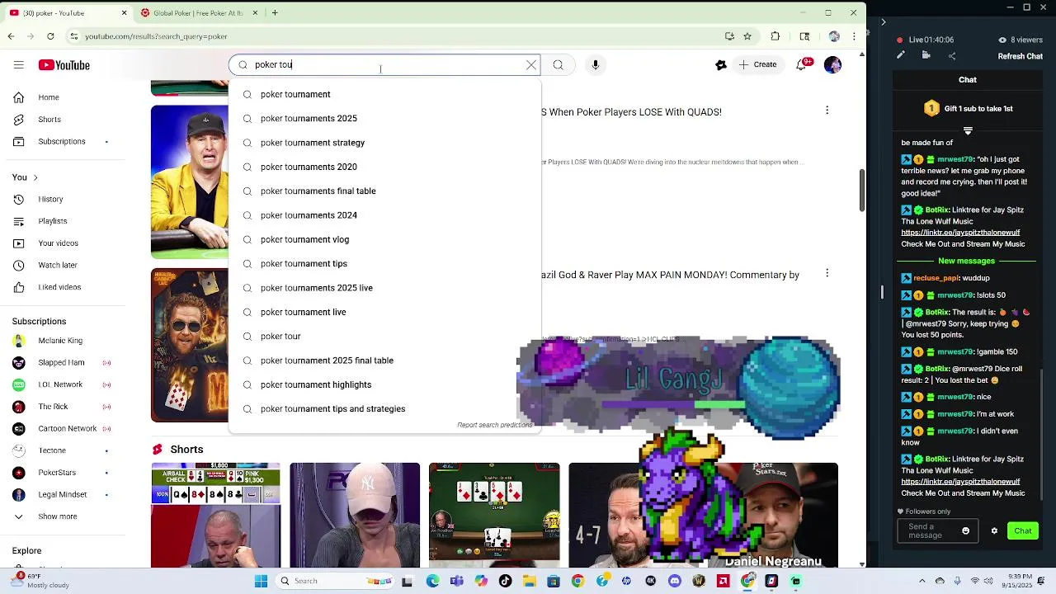The height and width of the screenshot is (594, 1056).
Task: Click the YouTube logo
Action: tap(64, 65)
